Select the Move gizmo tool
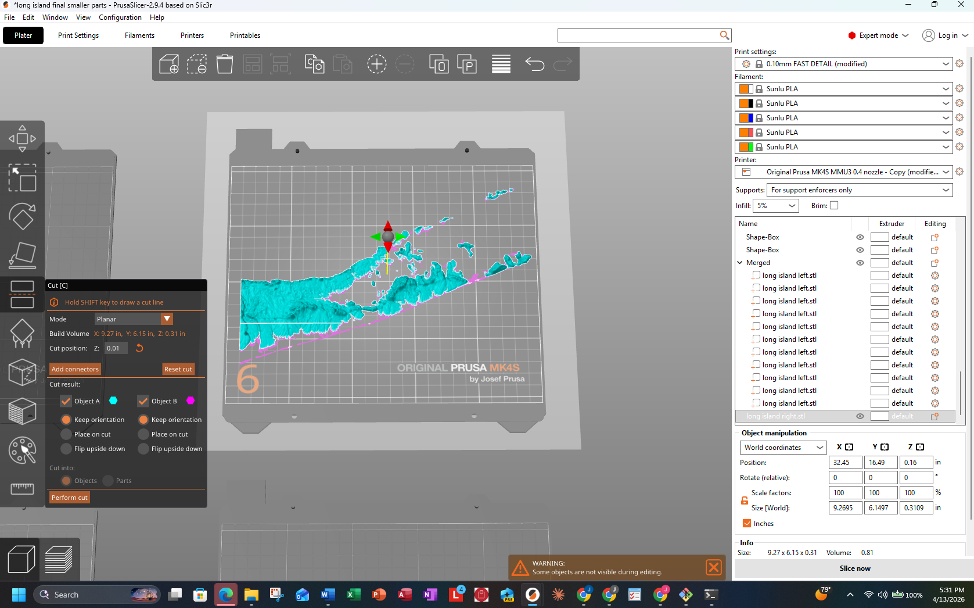Image resolution: width=974 pixels, height=608 pixels. point(22,139)
